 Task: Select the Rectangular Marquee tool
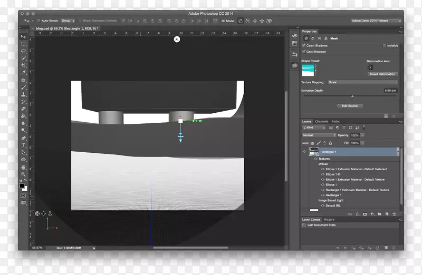tap(23, 44)
